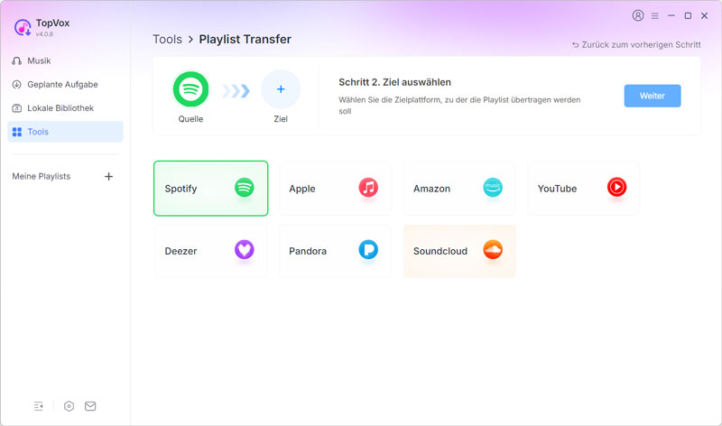Click the Musik headphones icon
Viewport: 722px width, 426px height.
[x=16, y=60]
